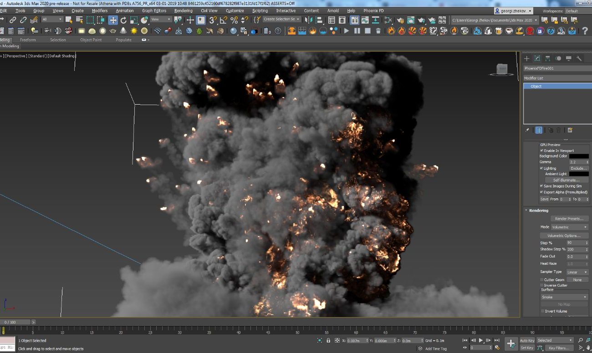Click the Sun light icon in toolbar
Screen dimensions: 592x353
(134, 30)
